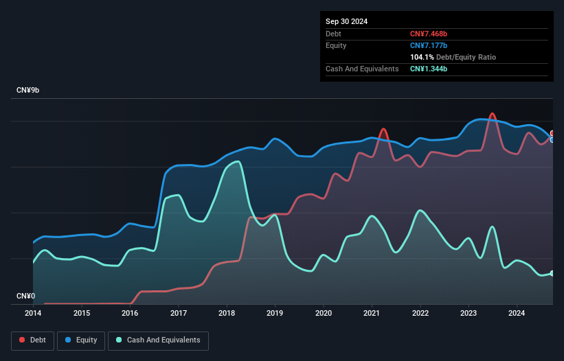Image resolution: width=564 pixels, height=361 pixels.
Task: Select the teal Cash endpoint marker on chart
Action: click(552, 273)
